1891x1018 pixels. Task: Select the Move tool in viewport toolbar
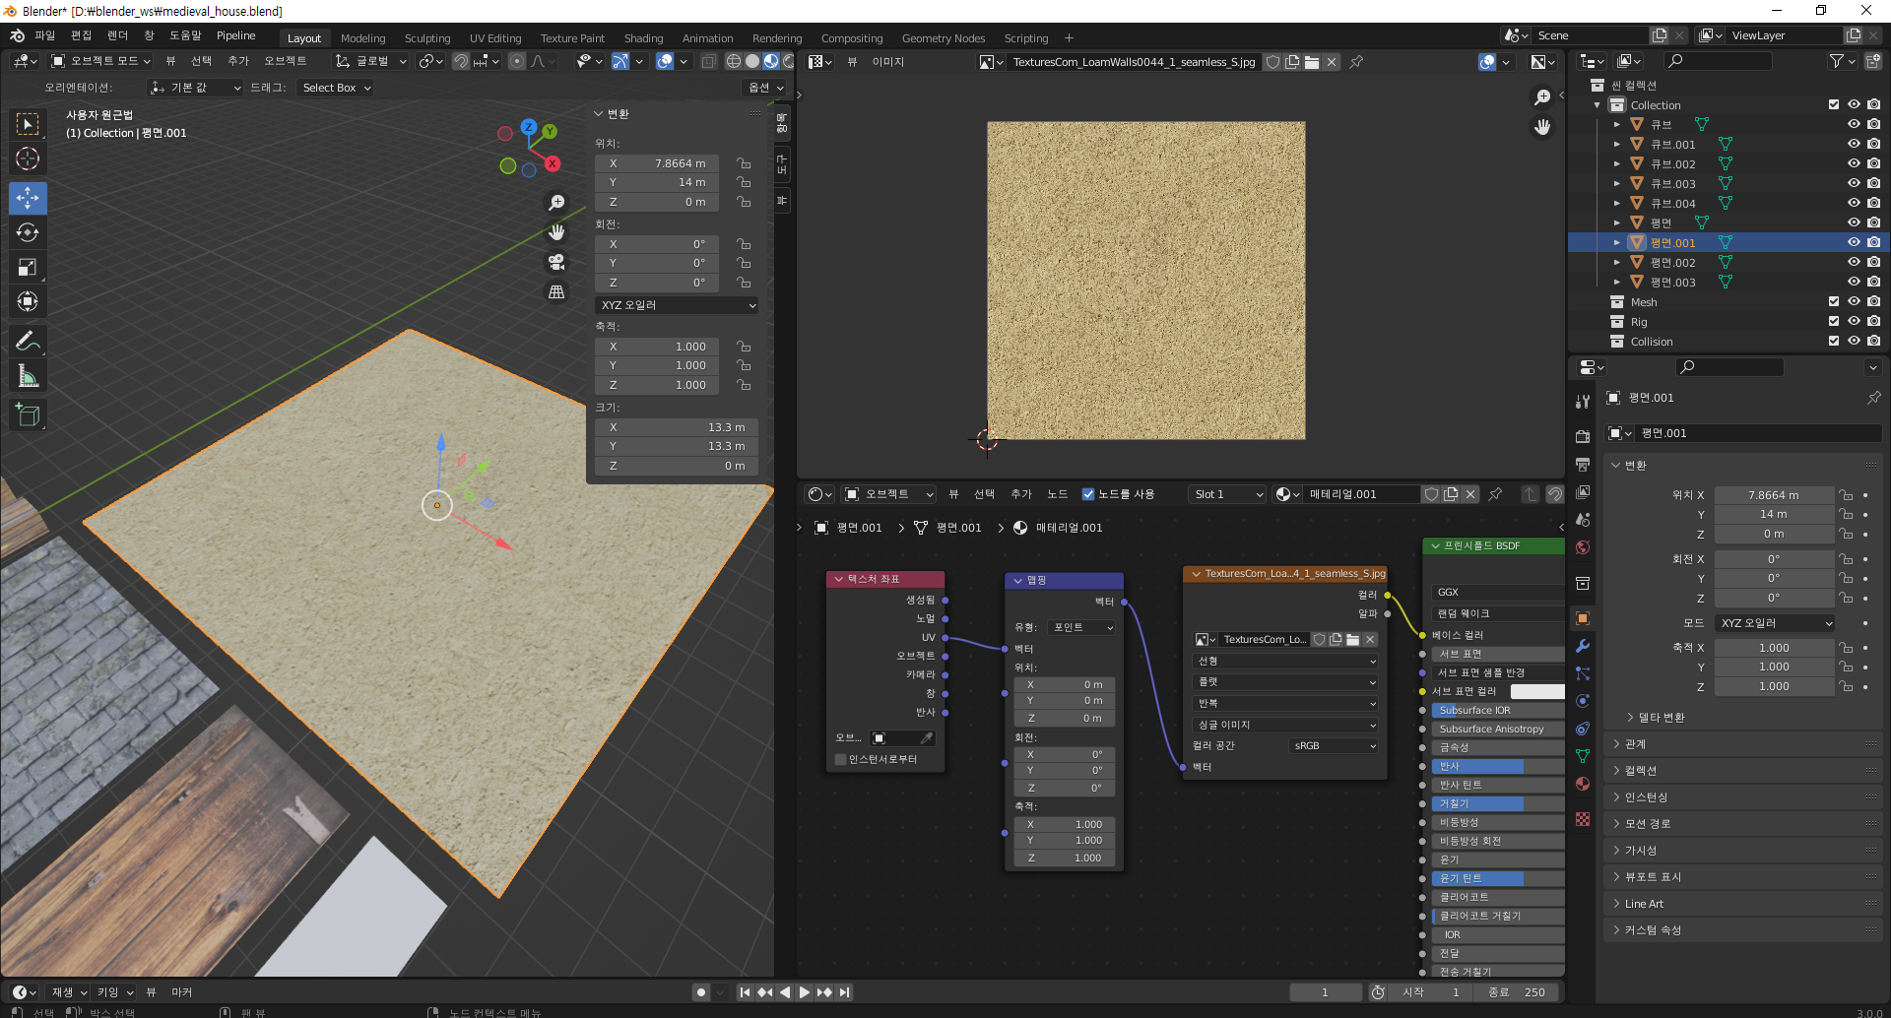(x=28, y=198)
